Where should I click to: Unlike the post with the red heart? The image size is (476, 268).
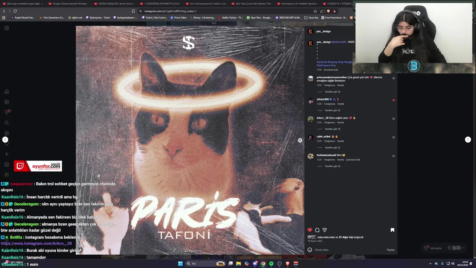309,230
